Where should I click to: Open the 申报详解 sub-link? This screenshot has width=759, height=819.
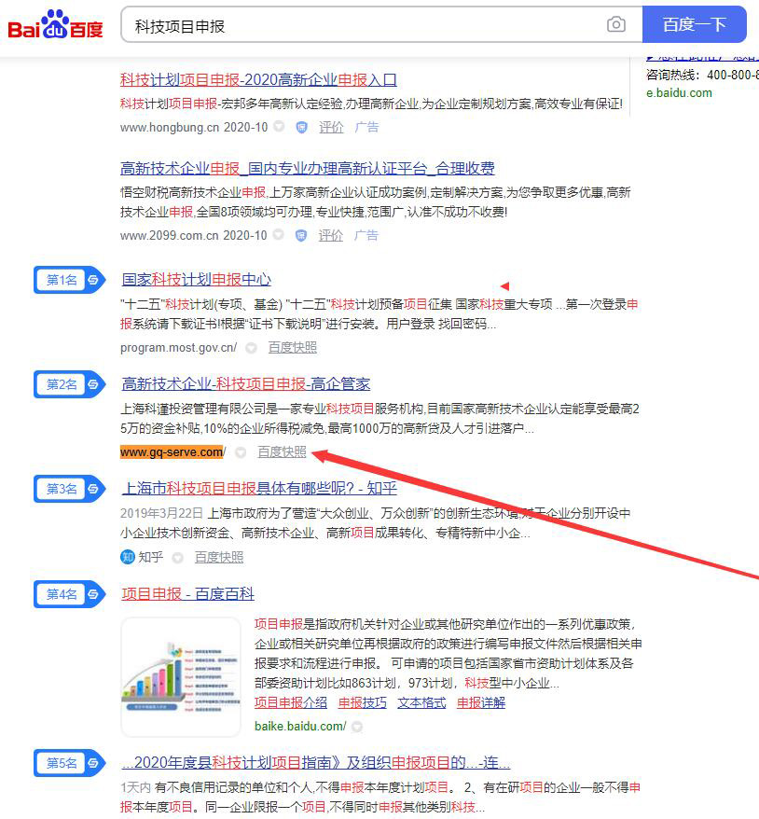[x=481, y=702]
